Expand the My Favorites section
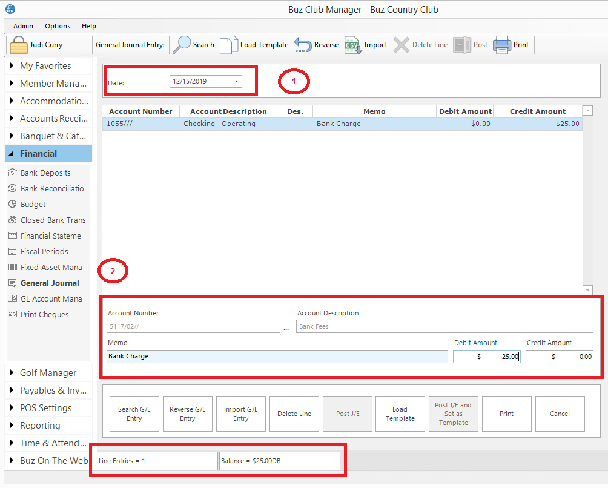 [48, 66]
